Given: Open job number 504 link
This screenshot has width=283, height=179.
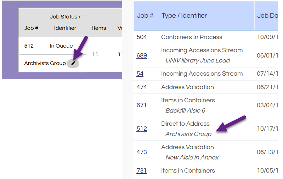Looking at the screenshot, I should pos(142,37).
